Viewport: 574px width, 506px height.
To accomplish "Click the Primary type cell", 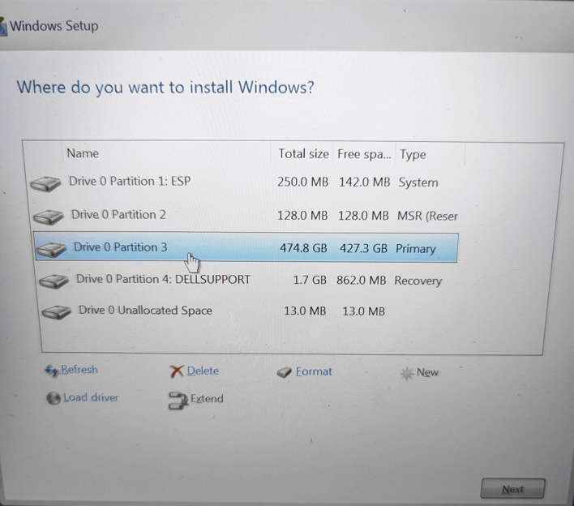I will [x=415, y=249].
